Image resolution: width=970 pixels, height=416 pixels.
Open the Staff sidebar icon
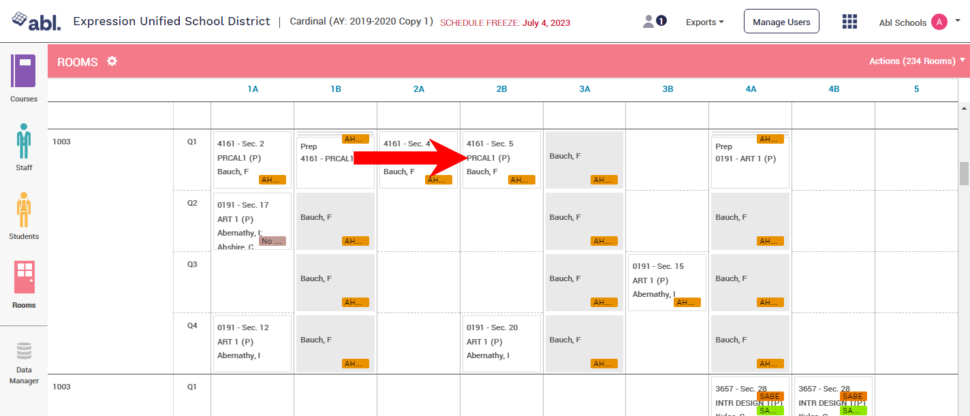(x=24, y=141)
